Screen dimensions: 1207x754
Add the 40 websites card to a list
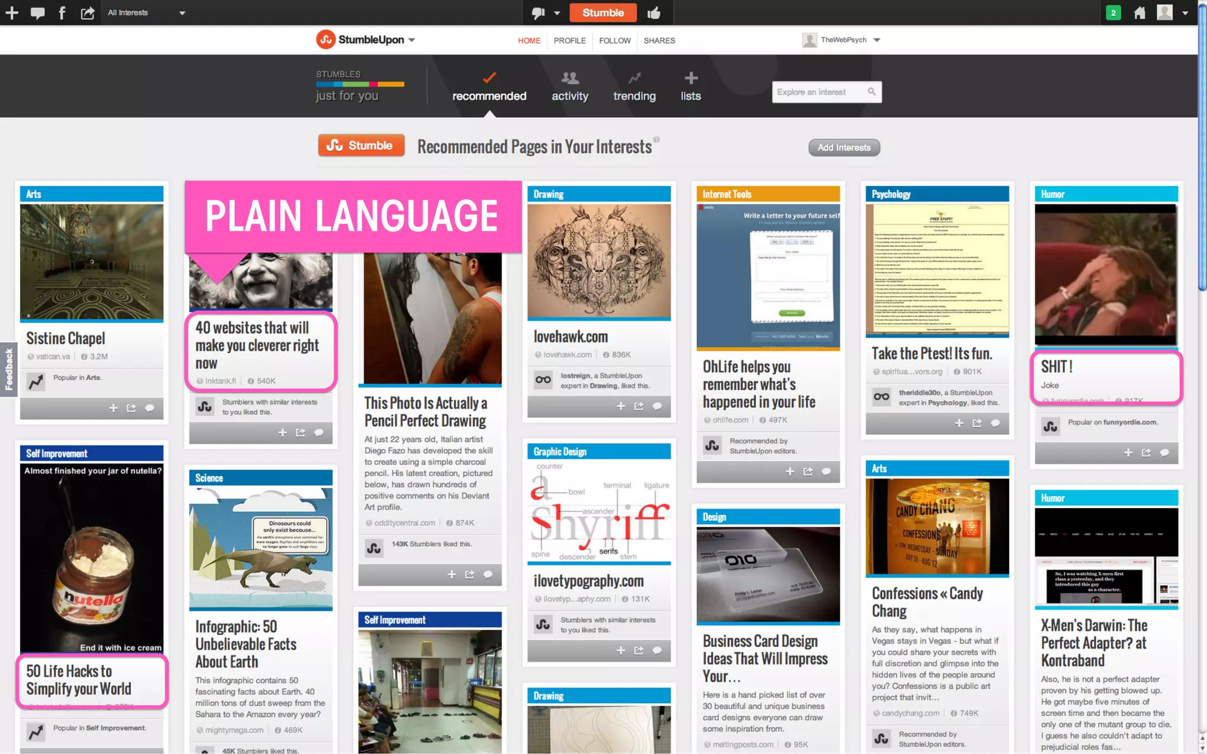click(282, 433)
